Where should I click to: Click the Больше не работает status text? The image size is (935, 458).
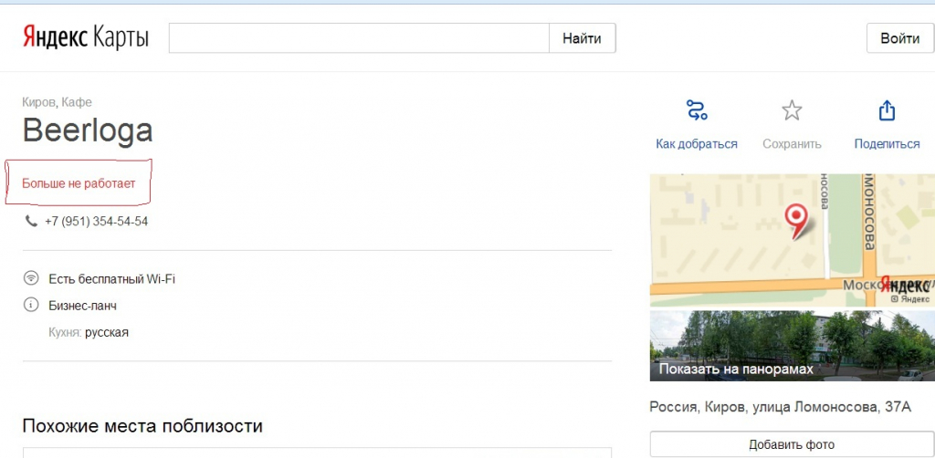[x=79, y=183]
